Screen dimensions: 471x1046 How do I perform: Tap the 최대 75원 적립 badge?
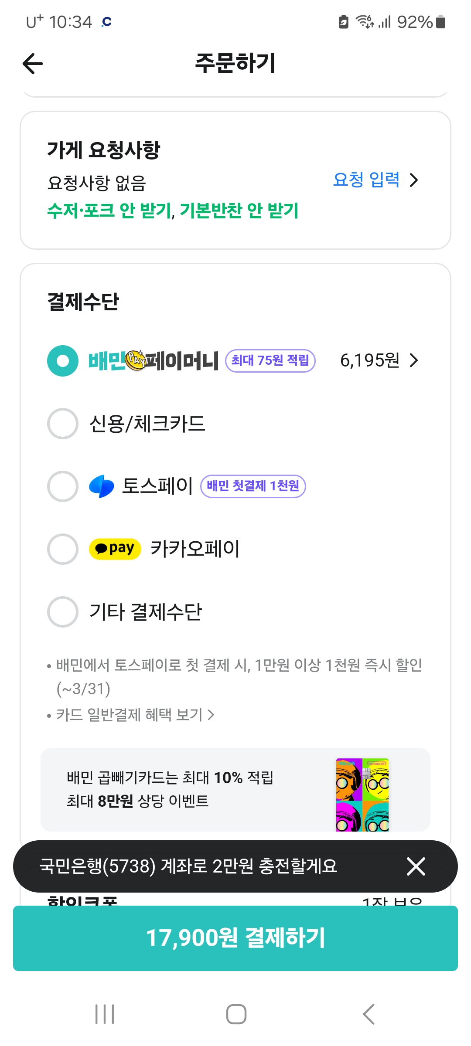[270, 361]
